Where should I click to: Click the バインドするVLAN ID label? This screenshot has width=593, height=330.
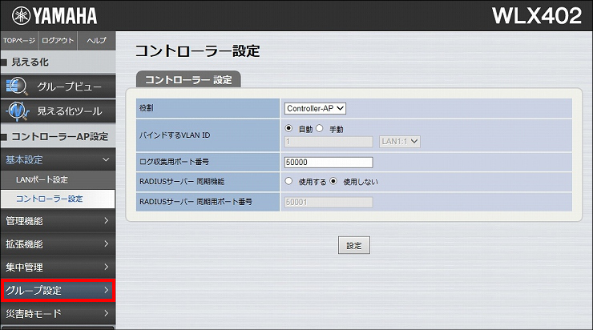coord(175,135)
